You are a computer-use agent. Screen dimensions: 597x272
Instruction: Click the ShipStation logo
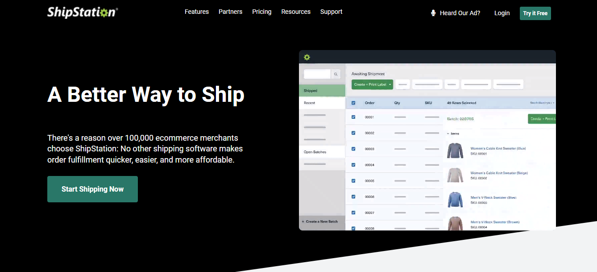click(83, 12)
